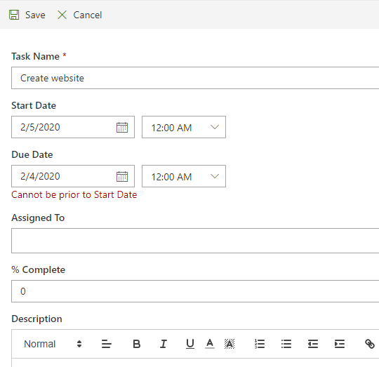
Task: Click the Cancel X icon
Action: tap(62, 15)
